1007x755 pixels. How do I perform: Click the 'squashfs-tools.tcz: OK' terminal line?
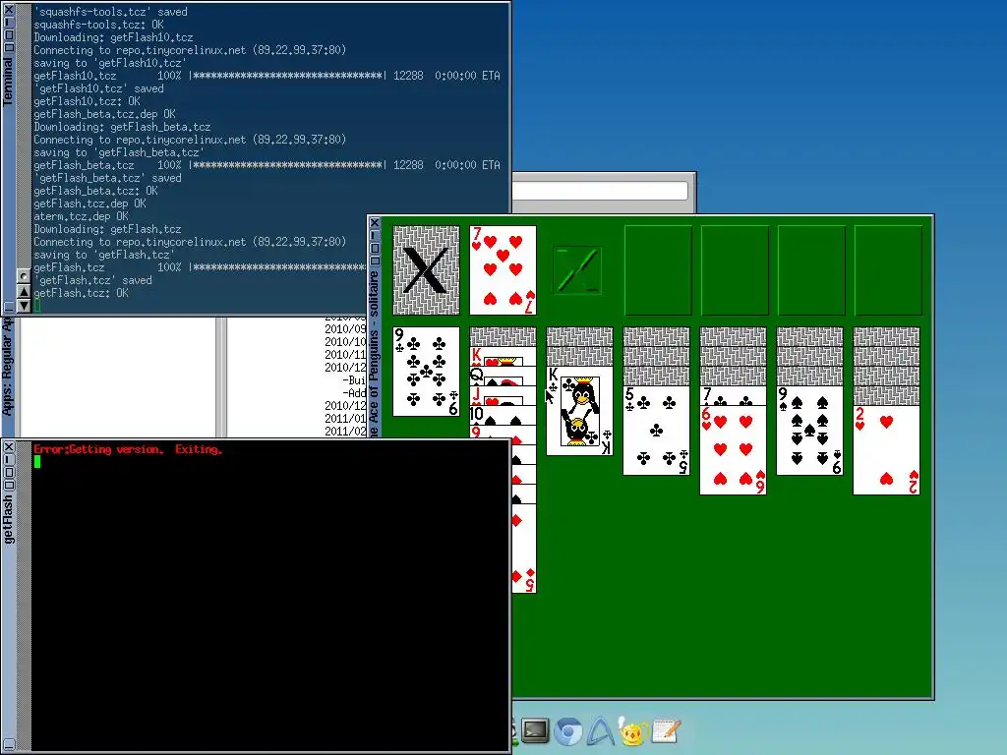[x=99, y=25]
